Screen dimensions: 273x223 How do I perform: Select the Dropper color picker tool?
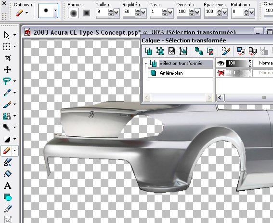[7, 92]
